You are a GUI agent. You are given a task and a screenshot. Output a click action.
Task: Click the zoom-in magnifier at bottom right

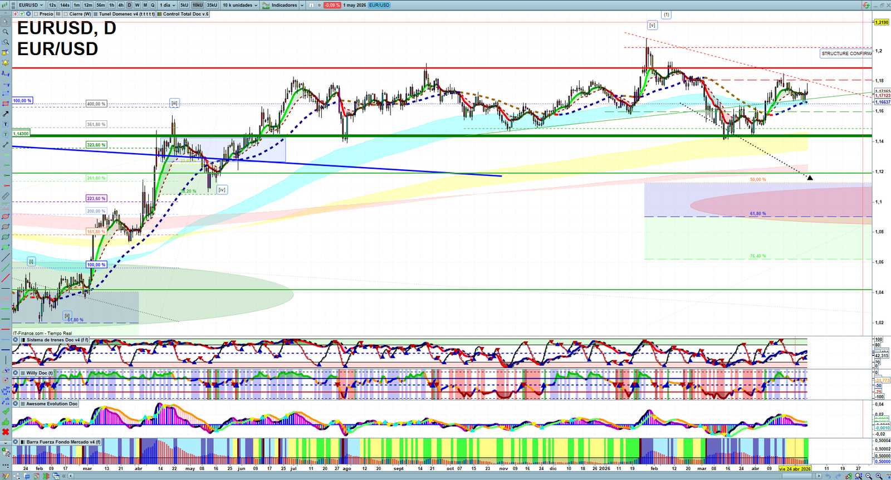[879, 476]
